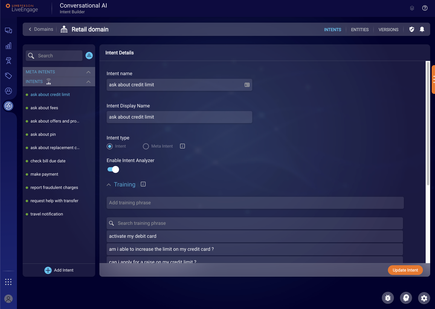Click the blue filter icon beside Search
Image resolution: width=435 pixels, height=309 pixels.
(x=89, y=56)
